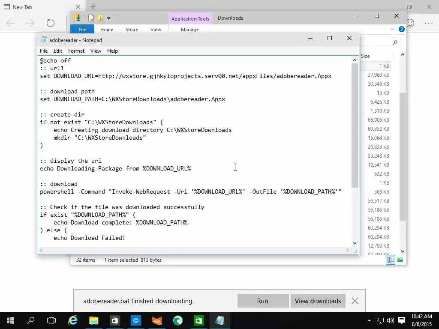Image resolution: width=439 pixels, height=329 pixels.
Task: Switch Explorer to large icons view
Action: [x=400, y=260]
